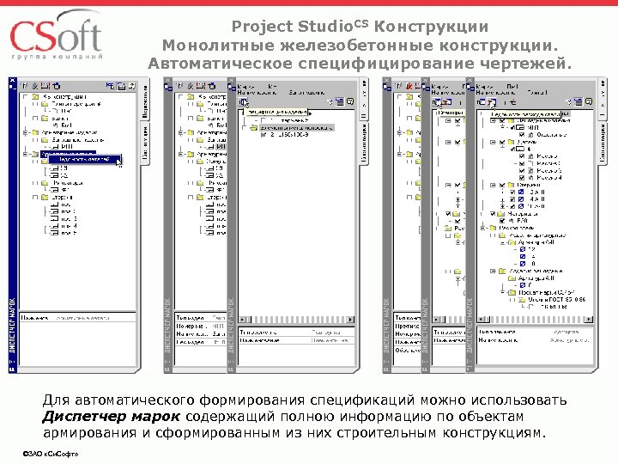Select "поз. 5" in the left panel tree

(x=64, y=233)
